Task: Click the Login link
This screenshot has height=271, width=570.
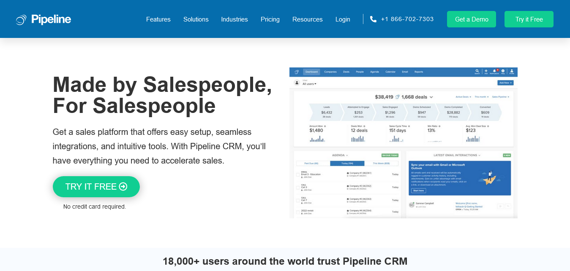Action: coord(343,19)
